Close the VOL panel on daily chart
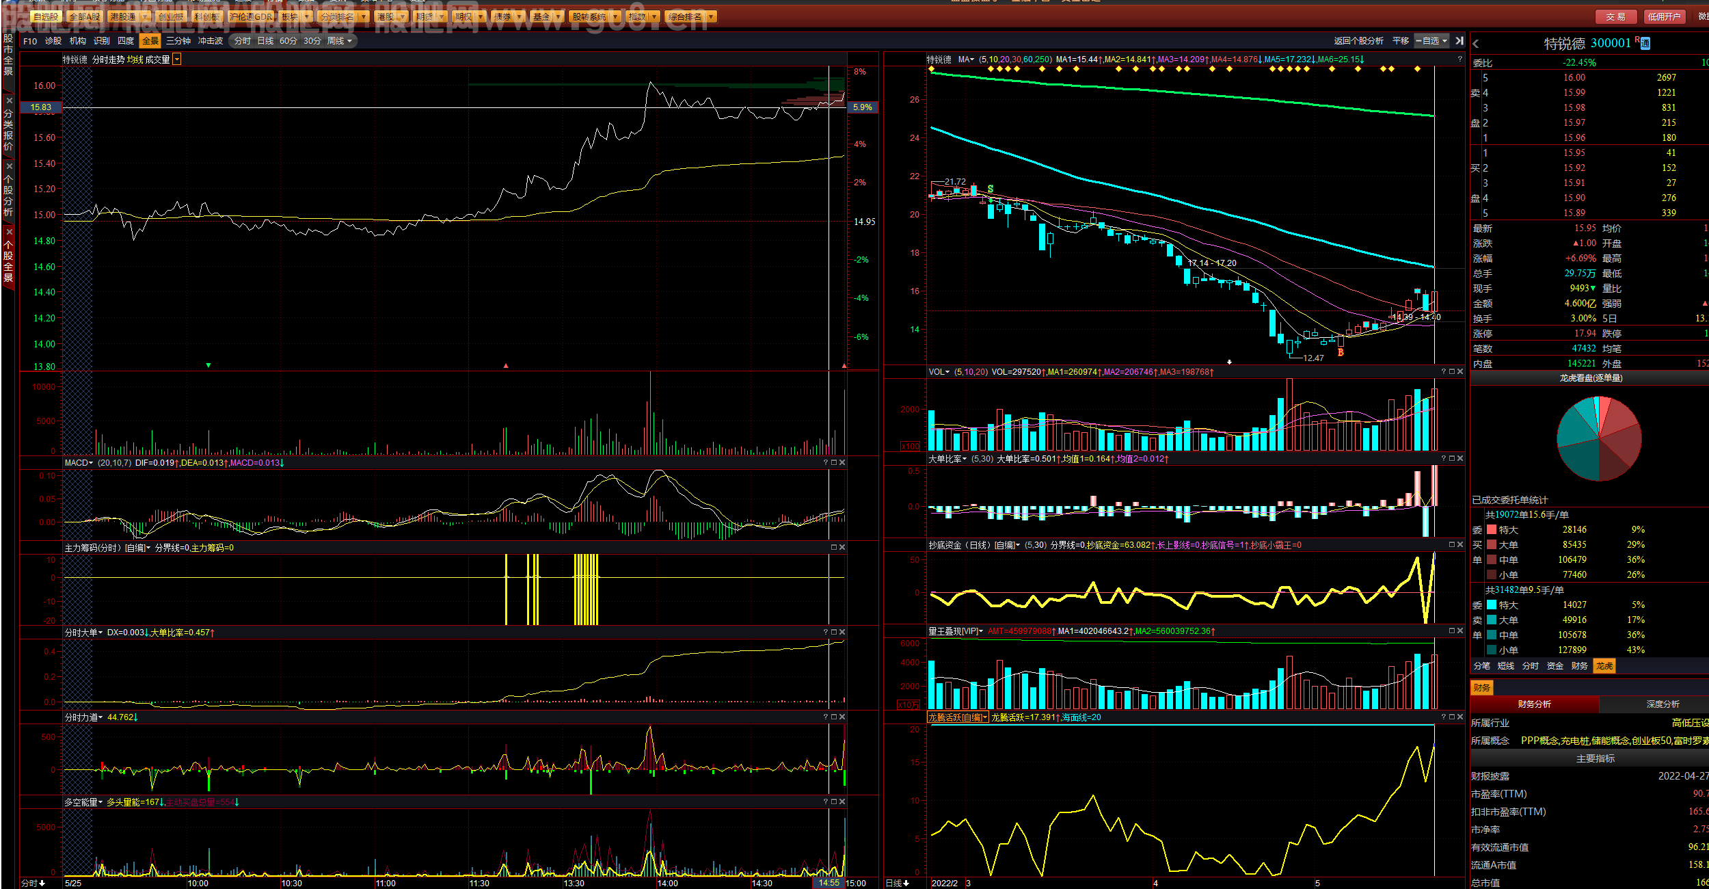 click(x=1460, y=372)
